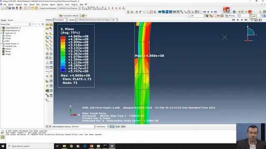Click the Plot Contours on Deformed Shape icon
Image resolution: width=266 pixels, height=149 pixels.
tap(47, 37)
